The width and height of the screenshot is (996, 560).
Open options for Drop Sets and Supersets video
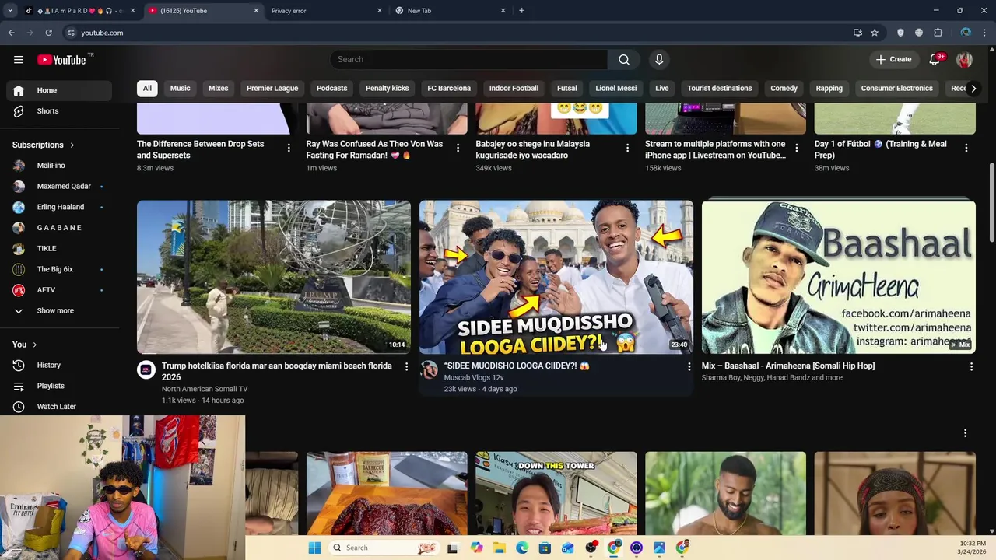click(x=289, y=148)
